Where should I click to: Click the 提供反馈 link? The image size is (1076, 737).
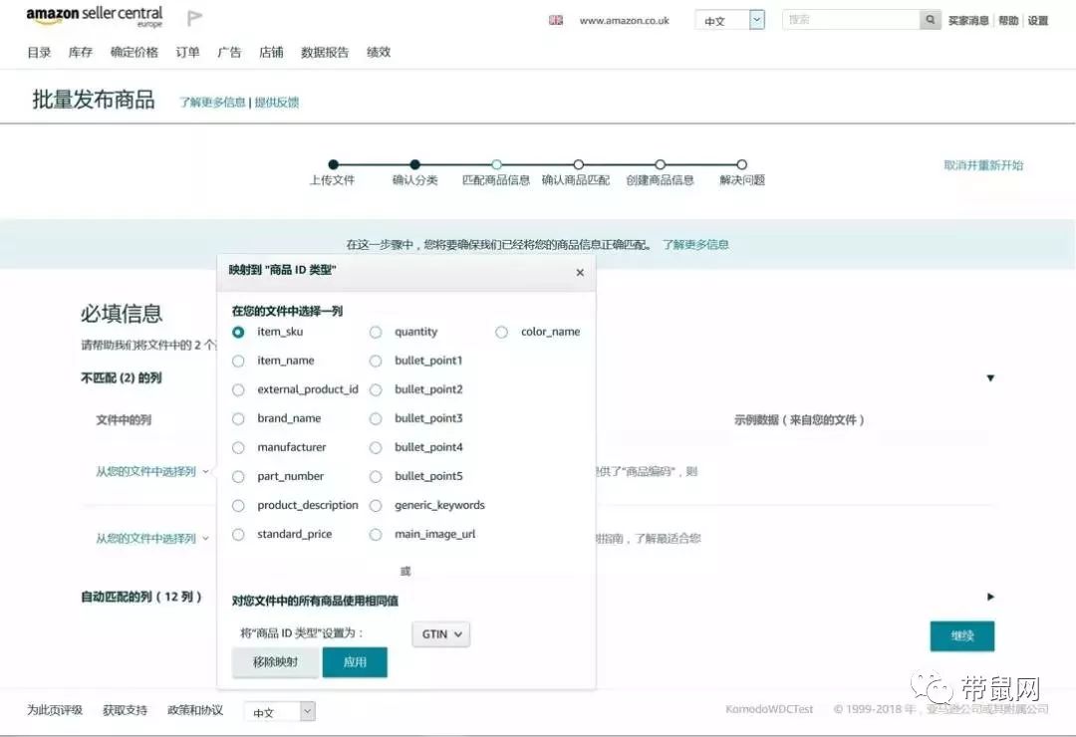pos(277,103)
